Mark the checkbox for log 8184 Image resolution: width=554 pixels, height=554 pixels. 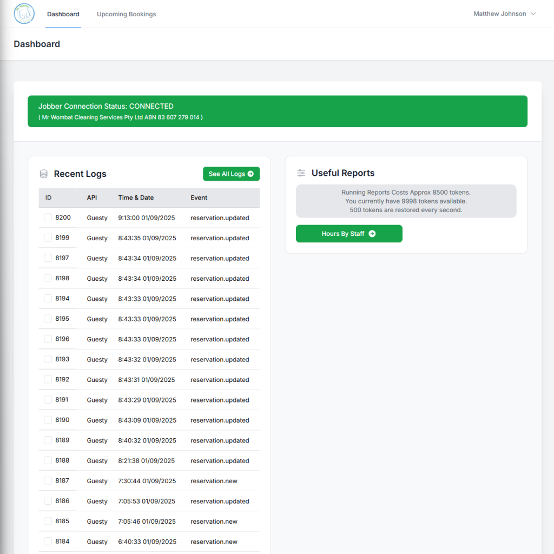pyautogui.click(x=48, y=541)
